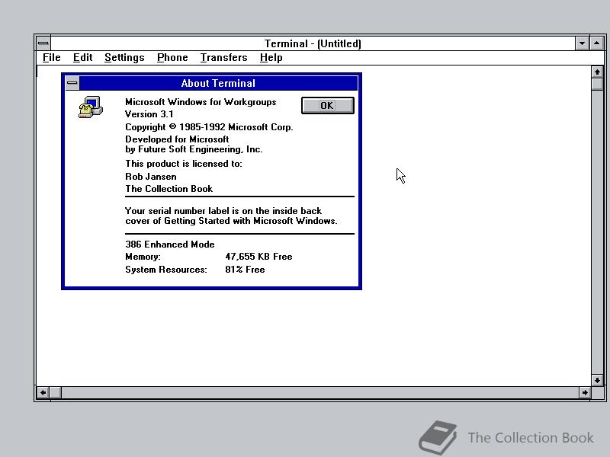Open the Phone menu
The height and width of the screenshot is (457, 610).
(172, 58)
